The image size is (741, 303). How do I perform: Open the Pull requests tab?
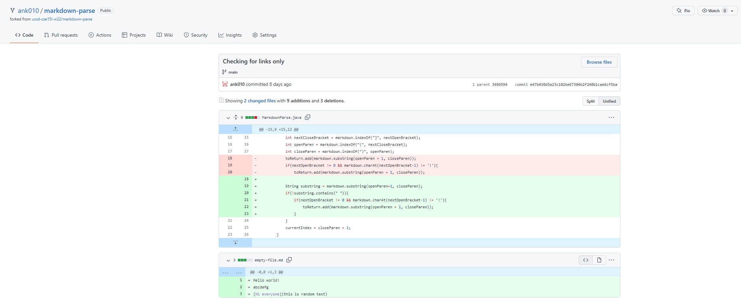(x=61, y=35)
